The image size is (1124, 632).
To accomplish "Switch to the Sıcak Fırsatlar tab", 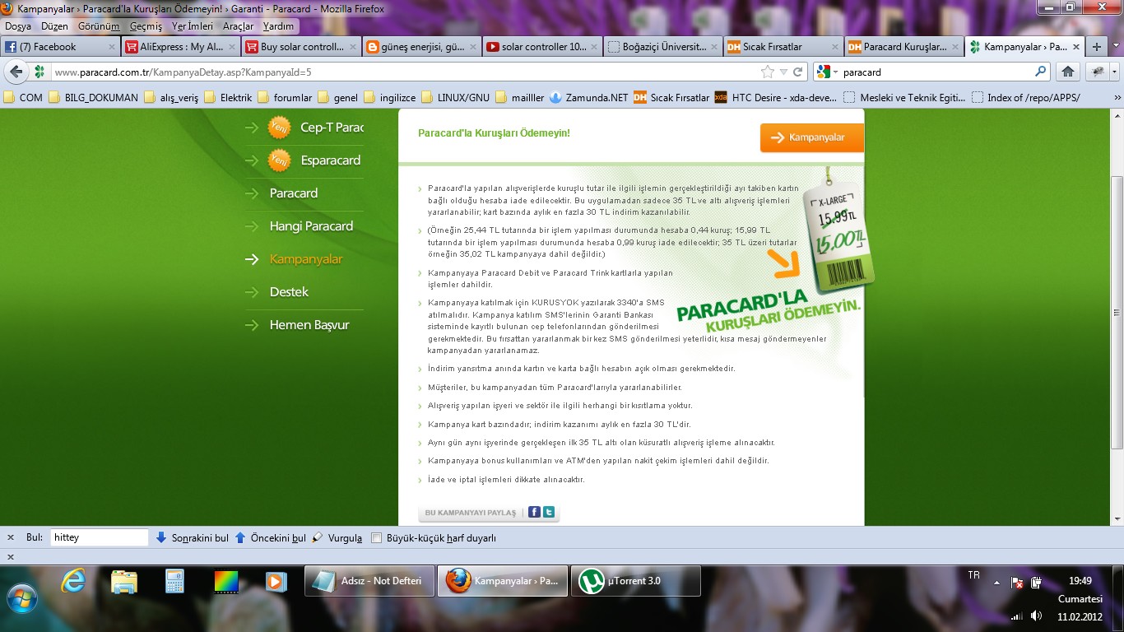I will pyautogui.click(x=782, y=47).
